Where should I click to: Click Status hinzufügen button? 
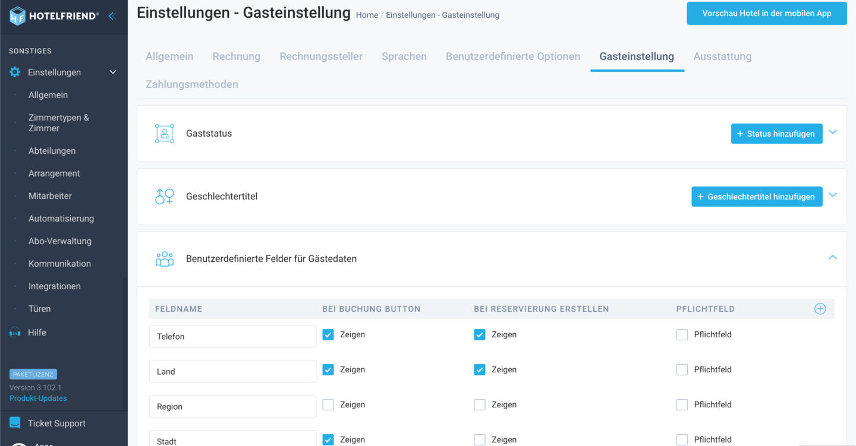pyautogui.click(x=777, y=134)
